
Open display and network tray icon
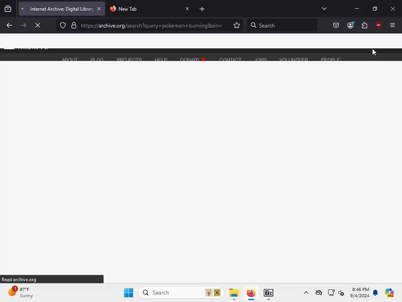point(331,293)
